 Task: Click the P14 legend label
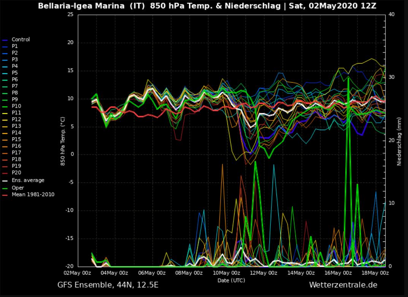tap(16, 133)
